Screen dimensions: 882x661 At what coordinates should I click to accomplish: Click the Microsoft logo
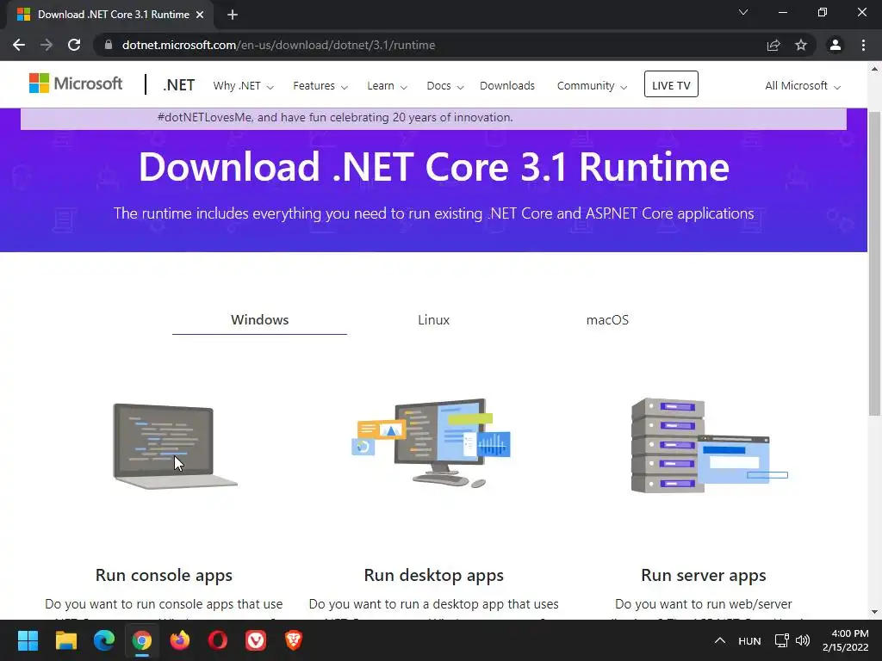[x=76, y=83]
